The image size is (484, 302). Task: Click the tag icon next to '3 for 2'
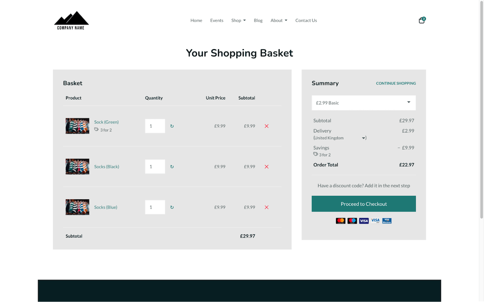pyautogui.click(x=97, y=130)
